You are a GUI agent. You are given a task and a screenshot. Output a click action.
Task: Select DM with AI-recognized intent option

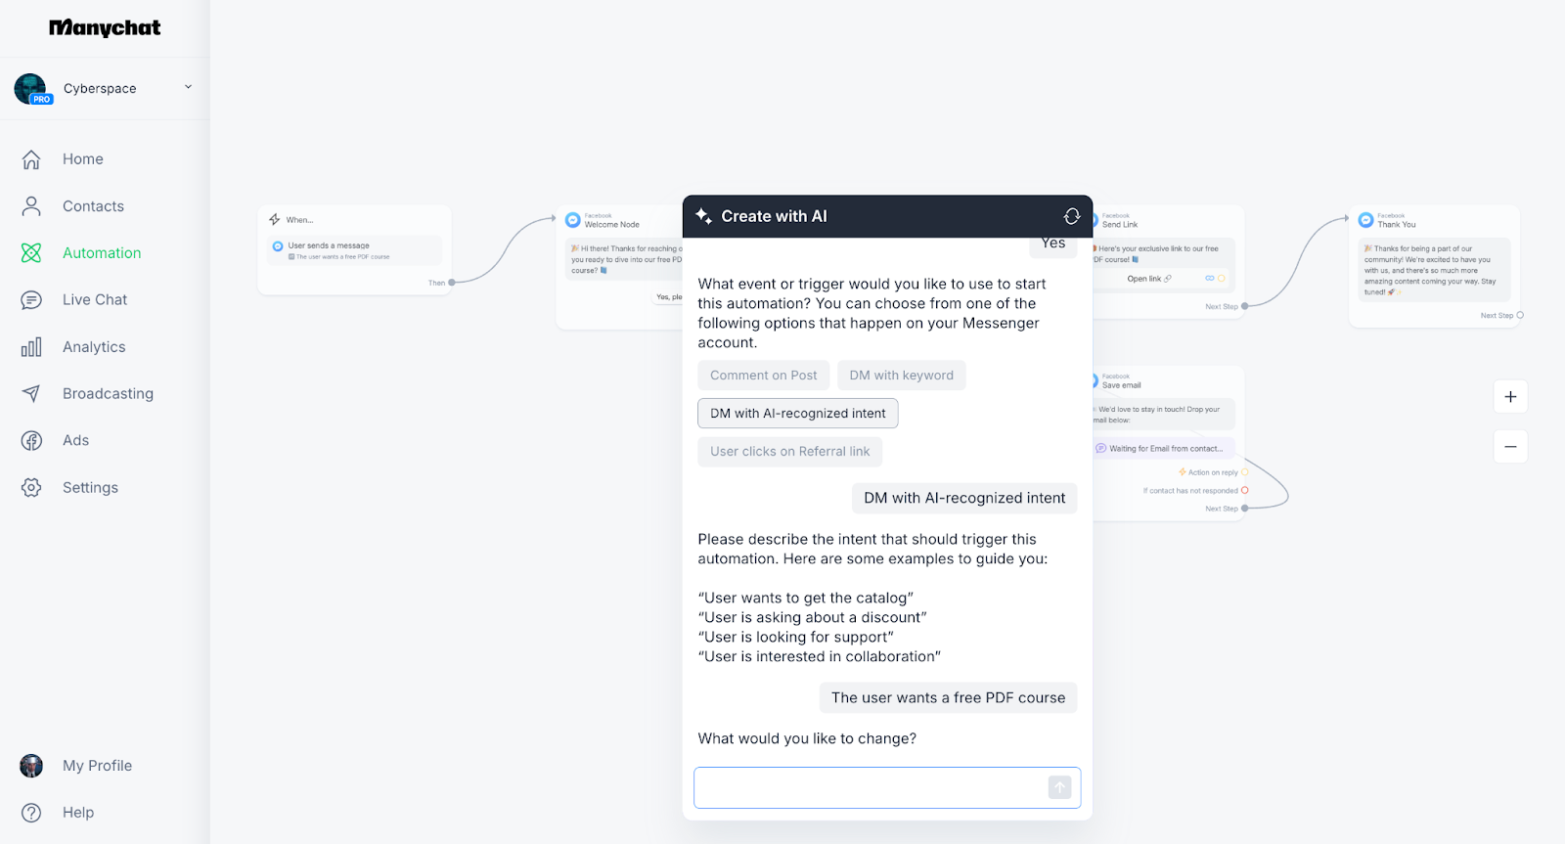click(x=797, y=414)
